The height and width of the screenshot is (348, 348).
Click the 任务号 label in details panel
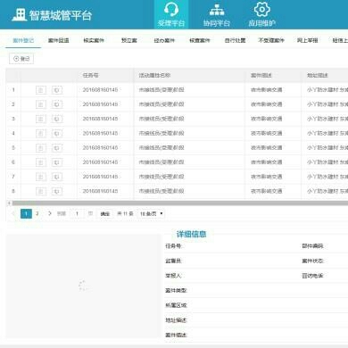(174, 246)
